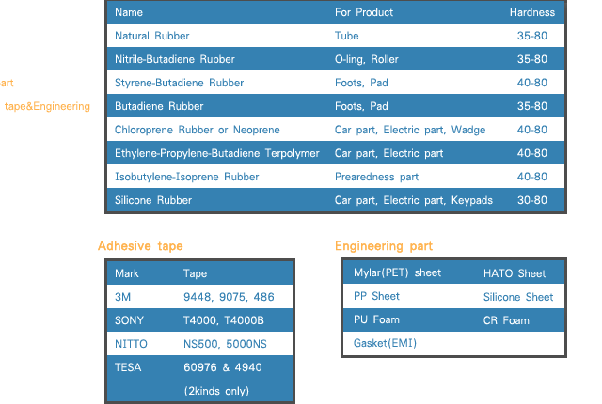Click 'Tube' product cell
This screenshot has width=602, height=404.
(x=347, y=36)
